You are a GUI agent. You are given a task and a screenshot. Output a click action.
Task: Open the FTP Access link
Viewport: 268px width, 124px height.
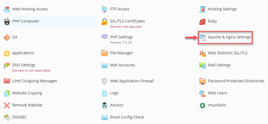point(120,9)
